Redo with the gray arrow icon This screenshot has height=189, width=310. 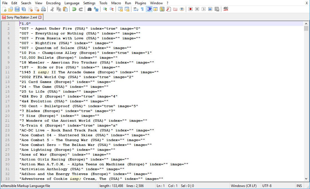pyautogui.click(x=81, y=9)
